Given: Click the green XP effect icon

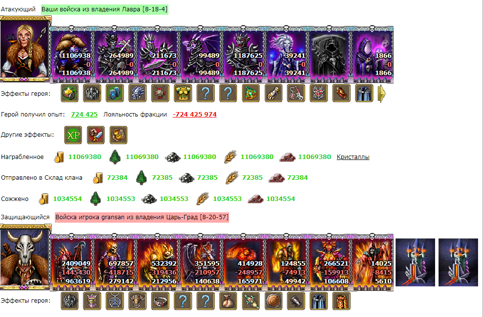Looking at the screenshot, I should 73,135.
